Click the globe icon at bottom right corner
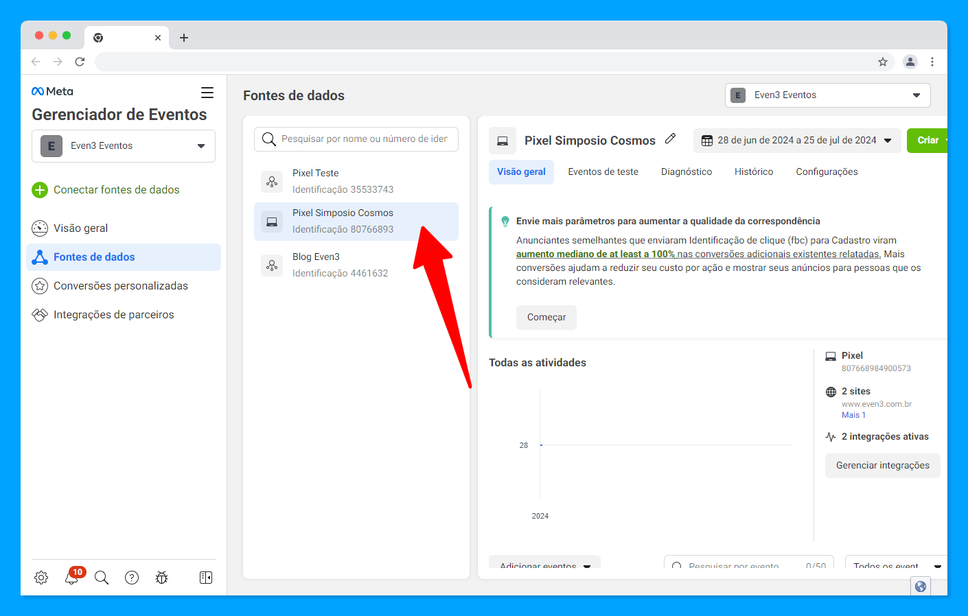This screenshot has width=968, height=616. coord(921,587)
